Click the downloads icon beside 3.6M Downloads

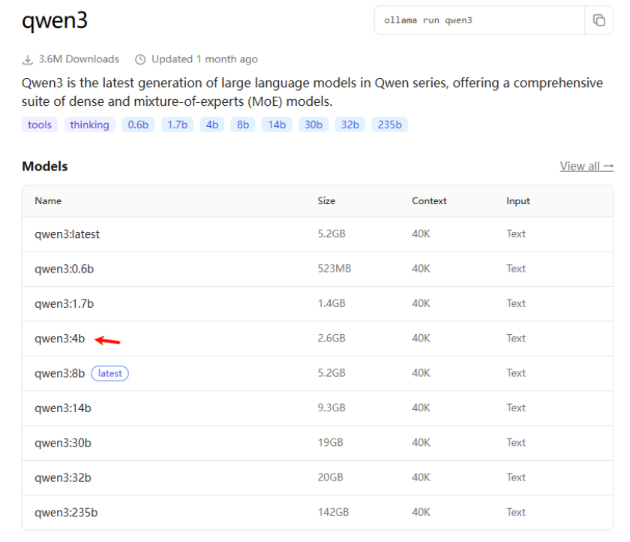click(x=27, y=59)
